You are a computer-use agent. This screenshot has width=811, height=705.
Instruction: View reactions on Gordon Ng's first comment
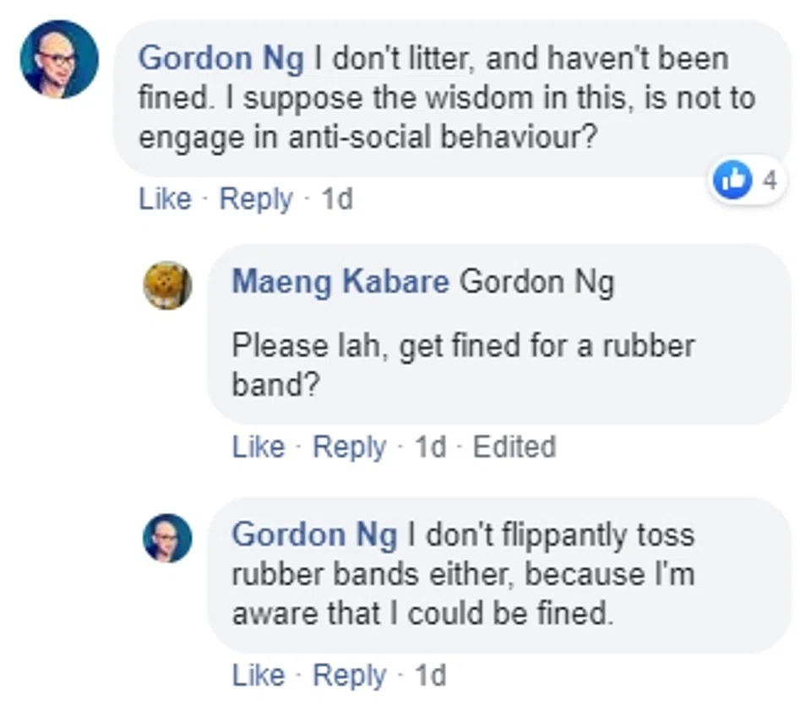click(x=748, y=180)
